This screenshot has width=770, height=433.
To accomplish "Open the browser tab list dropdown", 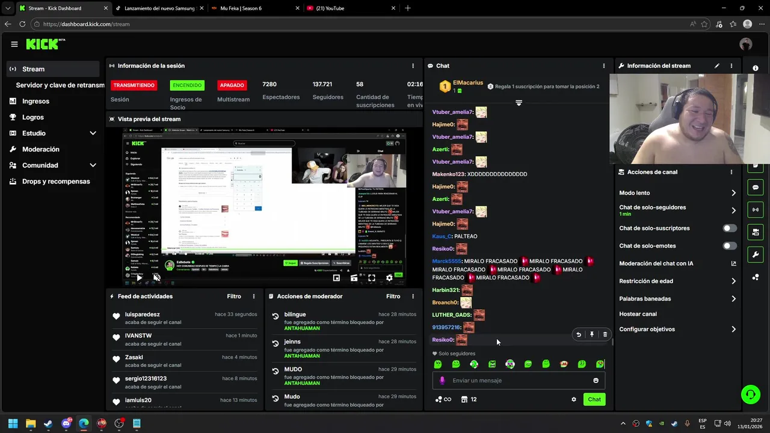I will (x=7, y=8).
